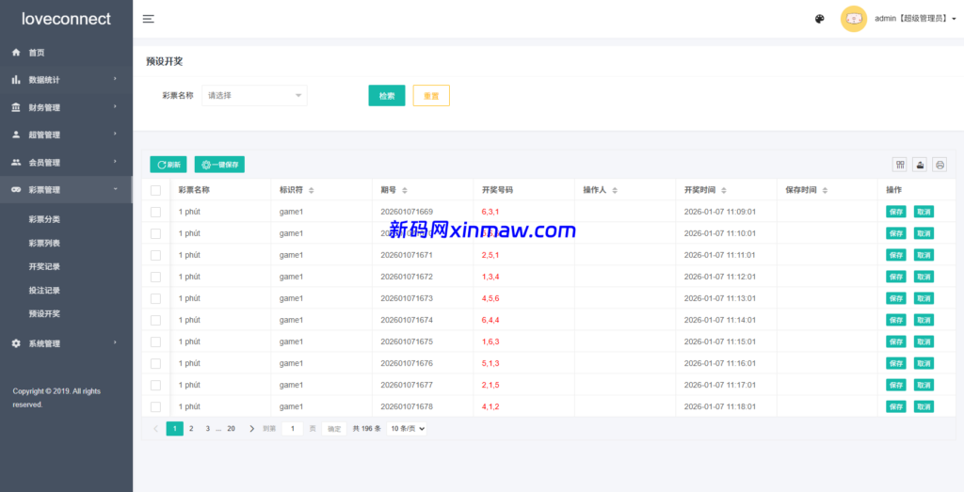Image resolution: width=964 pixels, height=492 pixels.
Task: Expand the 数据统计 sidebar menu
Action: [66, 80]
